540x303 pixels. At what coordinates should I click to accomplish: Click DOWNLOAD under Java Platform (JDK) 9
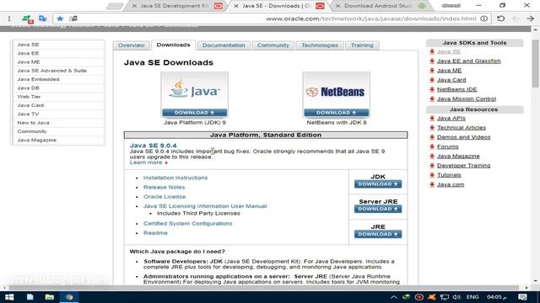[195, 113]
